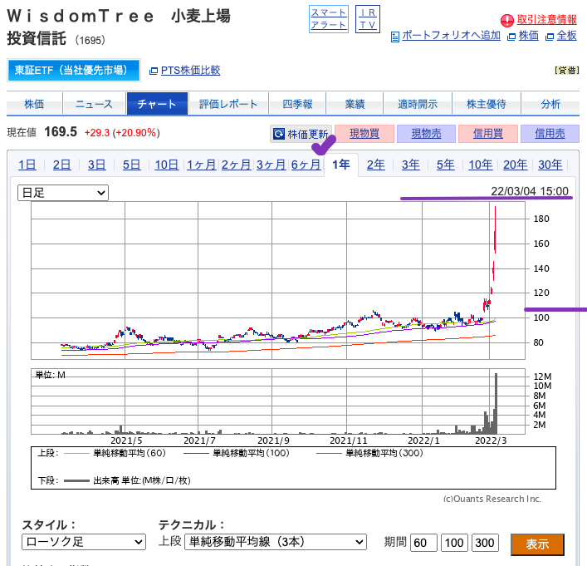Open the 分析 tab
The width and height of the screenshot is (587, 566).
[550, 104]
